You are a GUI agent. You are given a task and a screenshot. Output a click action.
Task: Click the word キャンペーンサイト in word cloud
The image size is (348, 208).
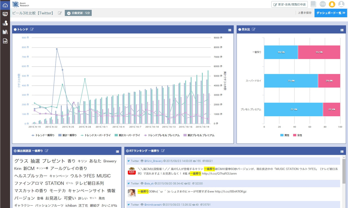pyautogui.click(x=86, y=191)
